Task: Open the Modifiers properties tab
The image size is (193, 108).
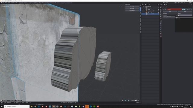Action: coord(161,23)
